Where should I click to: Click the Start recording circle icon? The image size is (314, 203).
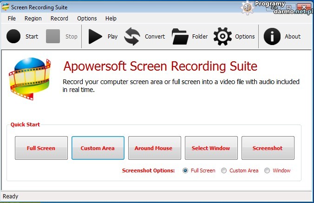click(13, 36)
